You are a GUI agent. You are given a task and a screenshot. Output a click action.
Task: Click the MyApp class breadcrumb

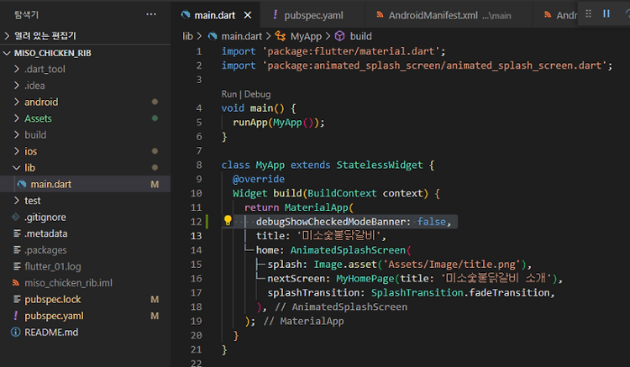[x=306, y=37]
